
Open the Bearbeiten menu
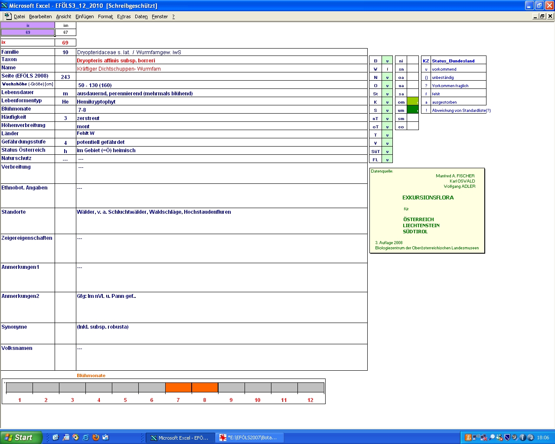(x=40, y=16)
